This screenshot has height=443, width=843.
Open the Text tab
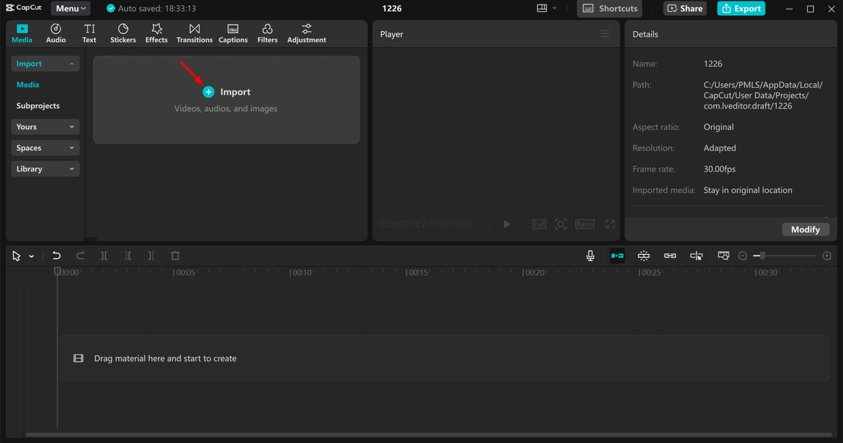(90, 34)
